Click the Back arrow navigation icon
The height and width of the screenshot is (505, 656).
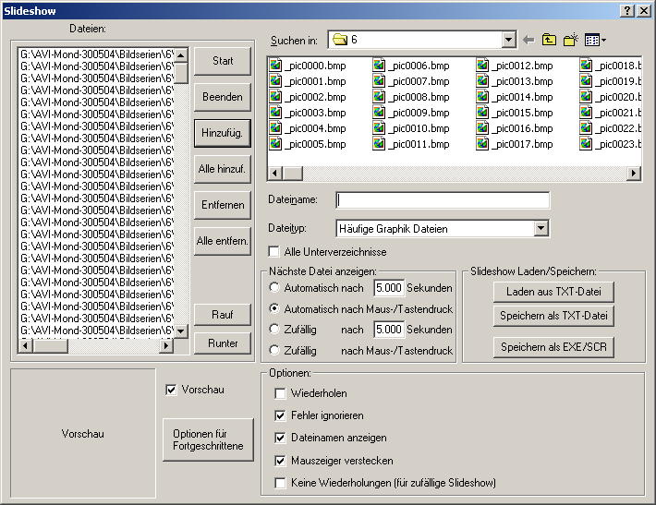[528, 40]
